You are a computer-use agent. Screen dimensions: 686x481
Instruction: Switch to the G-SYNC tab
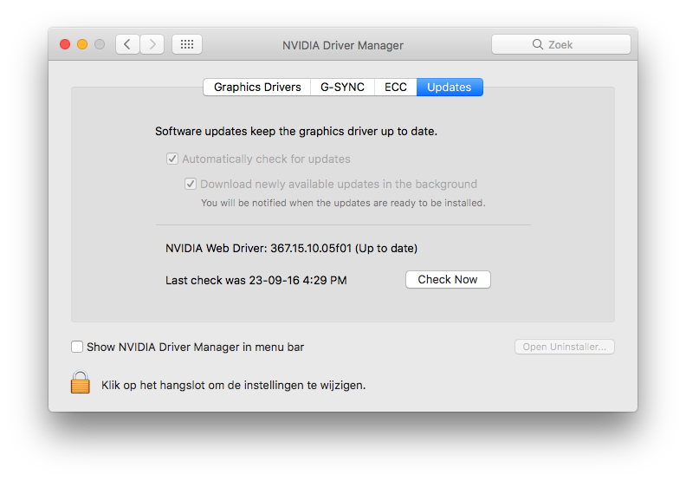click(342, 87)
